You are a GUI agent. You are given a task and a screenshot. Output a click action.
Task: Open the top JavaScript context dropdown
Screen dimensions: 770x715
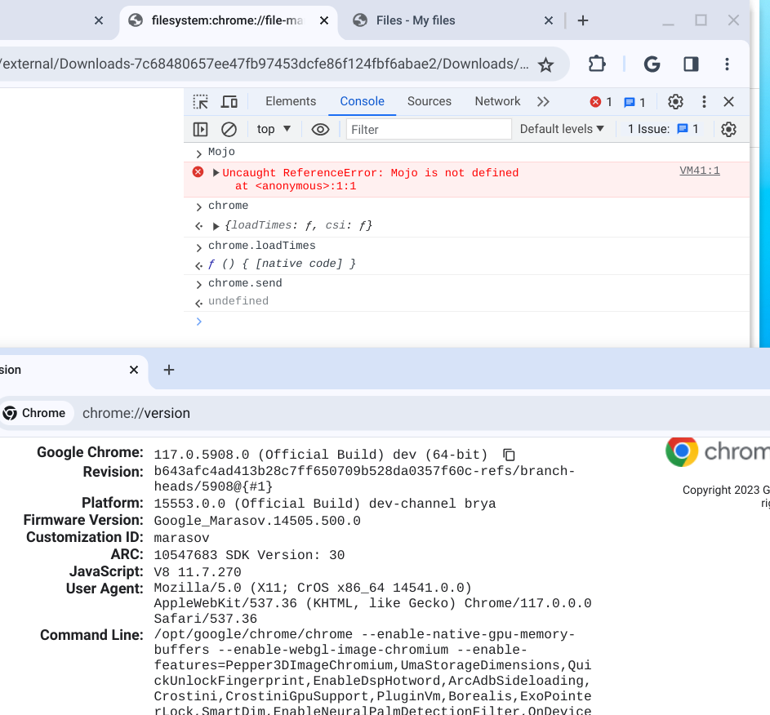click(x=274, y=129)
